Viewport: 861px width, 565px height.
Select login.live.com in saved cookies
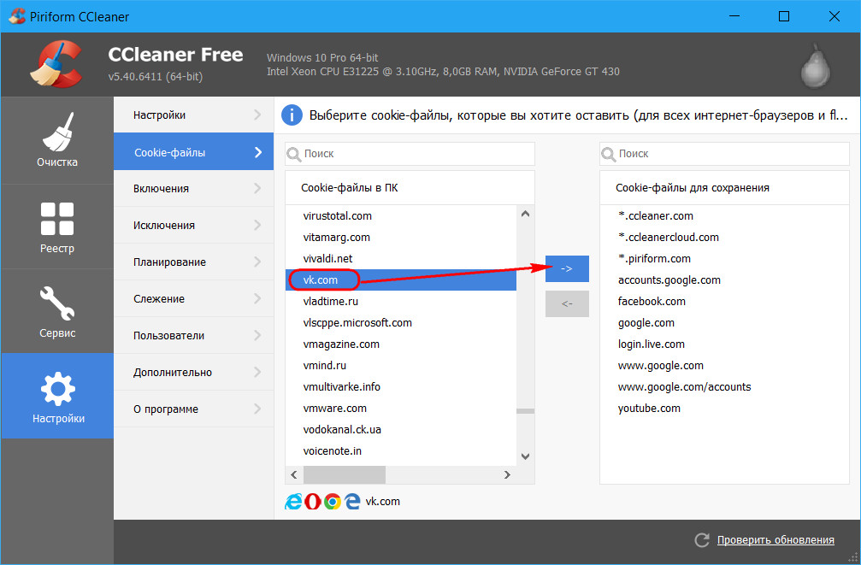(724, 344)
